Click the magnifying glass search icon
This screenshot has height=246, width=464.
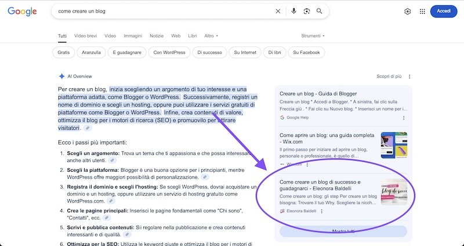coord(320,11)
